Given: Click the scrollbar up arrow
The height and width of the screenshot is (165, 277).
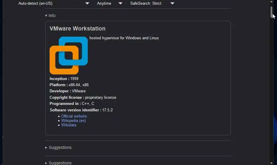Looking at the screenshot, I should pos(271,1).
